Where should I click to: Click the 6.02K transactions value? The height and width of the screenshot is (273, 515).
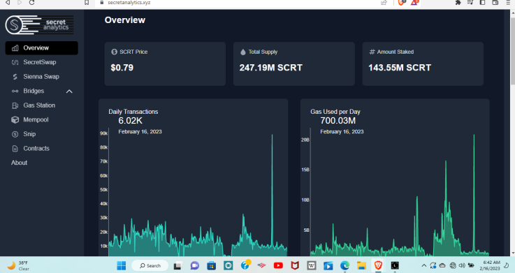coord(130,121)
